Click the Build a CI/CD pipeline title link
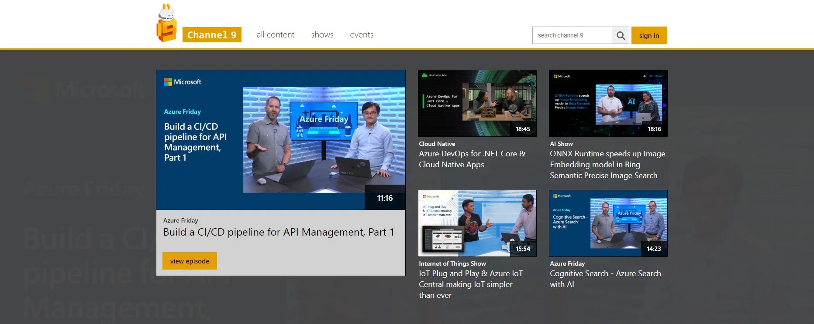Viewport: 814px width, 324px height. 279,232
